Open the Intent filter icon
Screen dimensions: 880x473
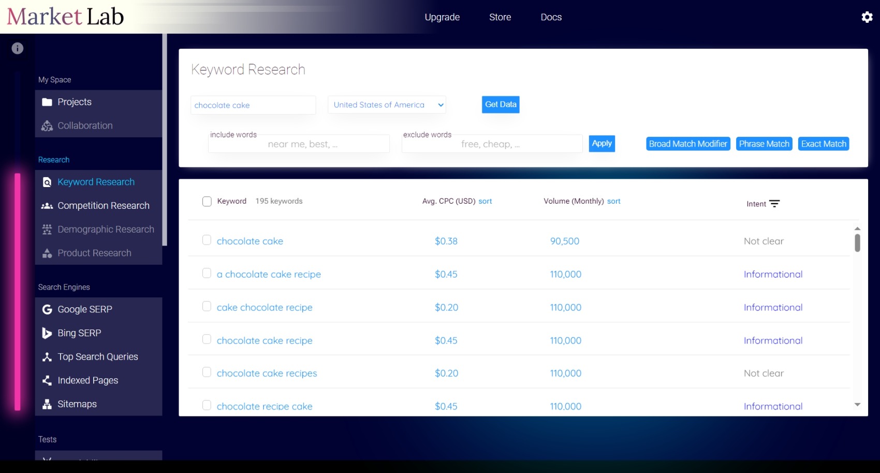[x=774, y=204]
